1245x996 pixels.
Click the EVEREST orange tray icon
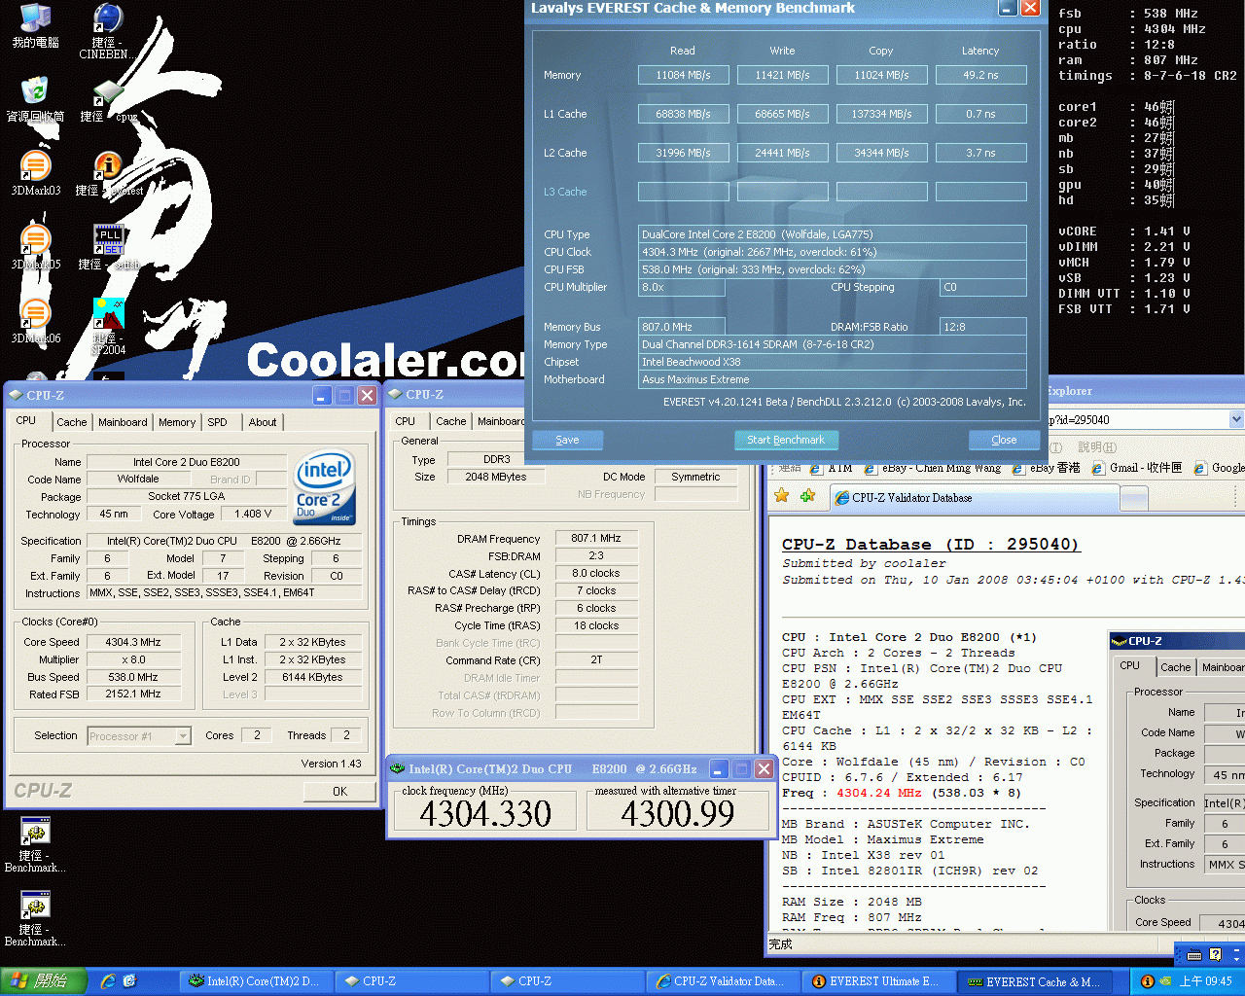[1147, 981]
